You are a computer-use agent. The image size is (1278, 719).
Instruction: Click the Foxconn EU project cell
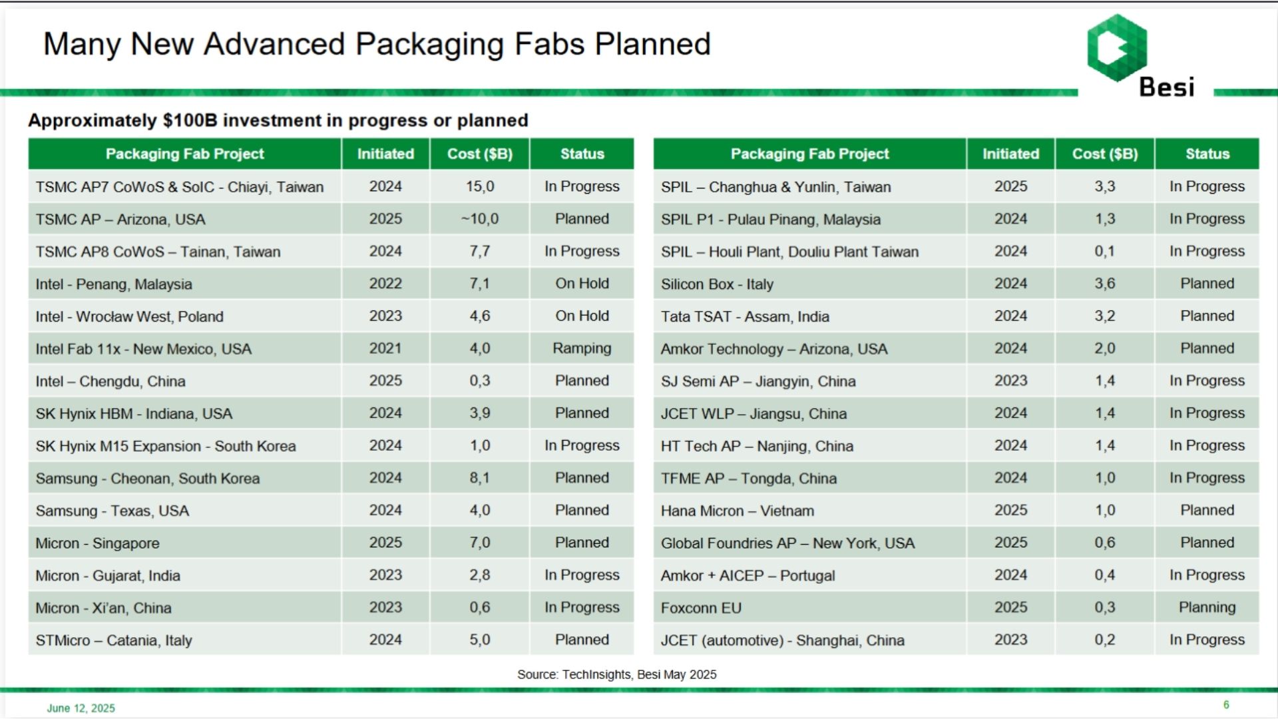tap(809, 608)
